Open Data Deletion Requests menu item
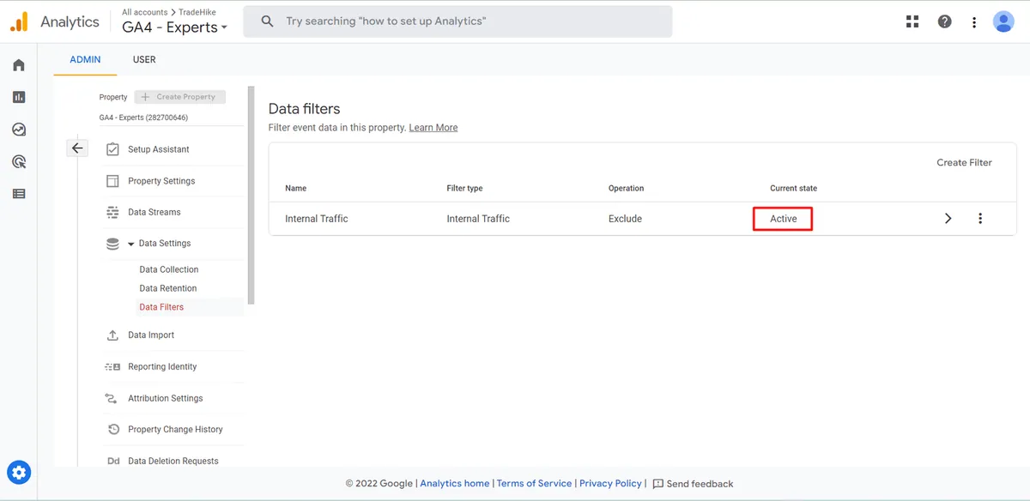The image size is (1030, 501). point(172,462)
